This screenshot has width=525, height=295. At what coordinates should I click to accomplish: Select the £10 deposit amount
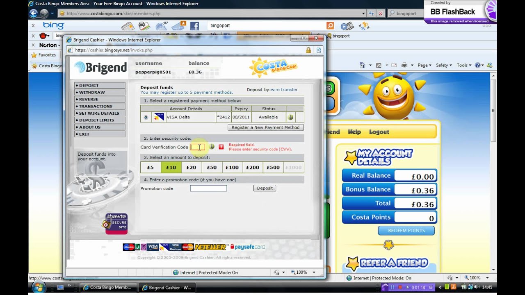(171, 167)
